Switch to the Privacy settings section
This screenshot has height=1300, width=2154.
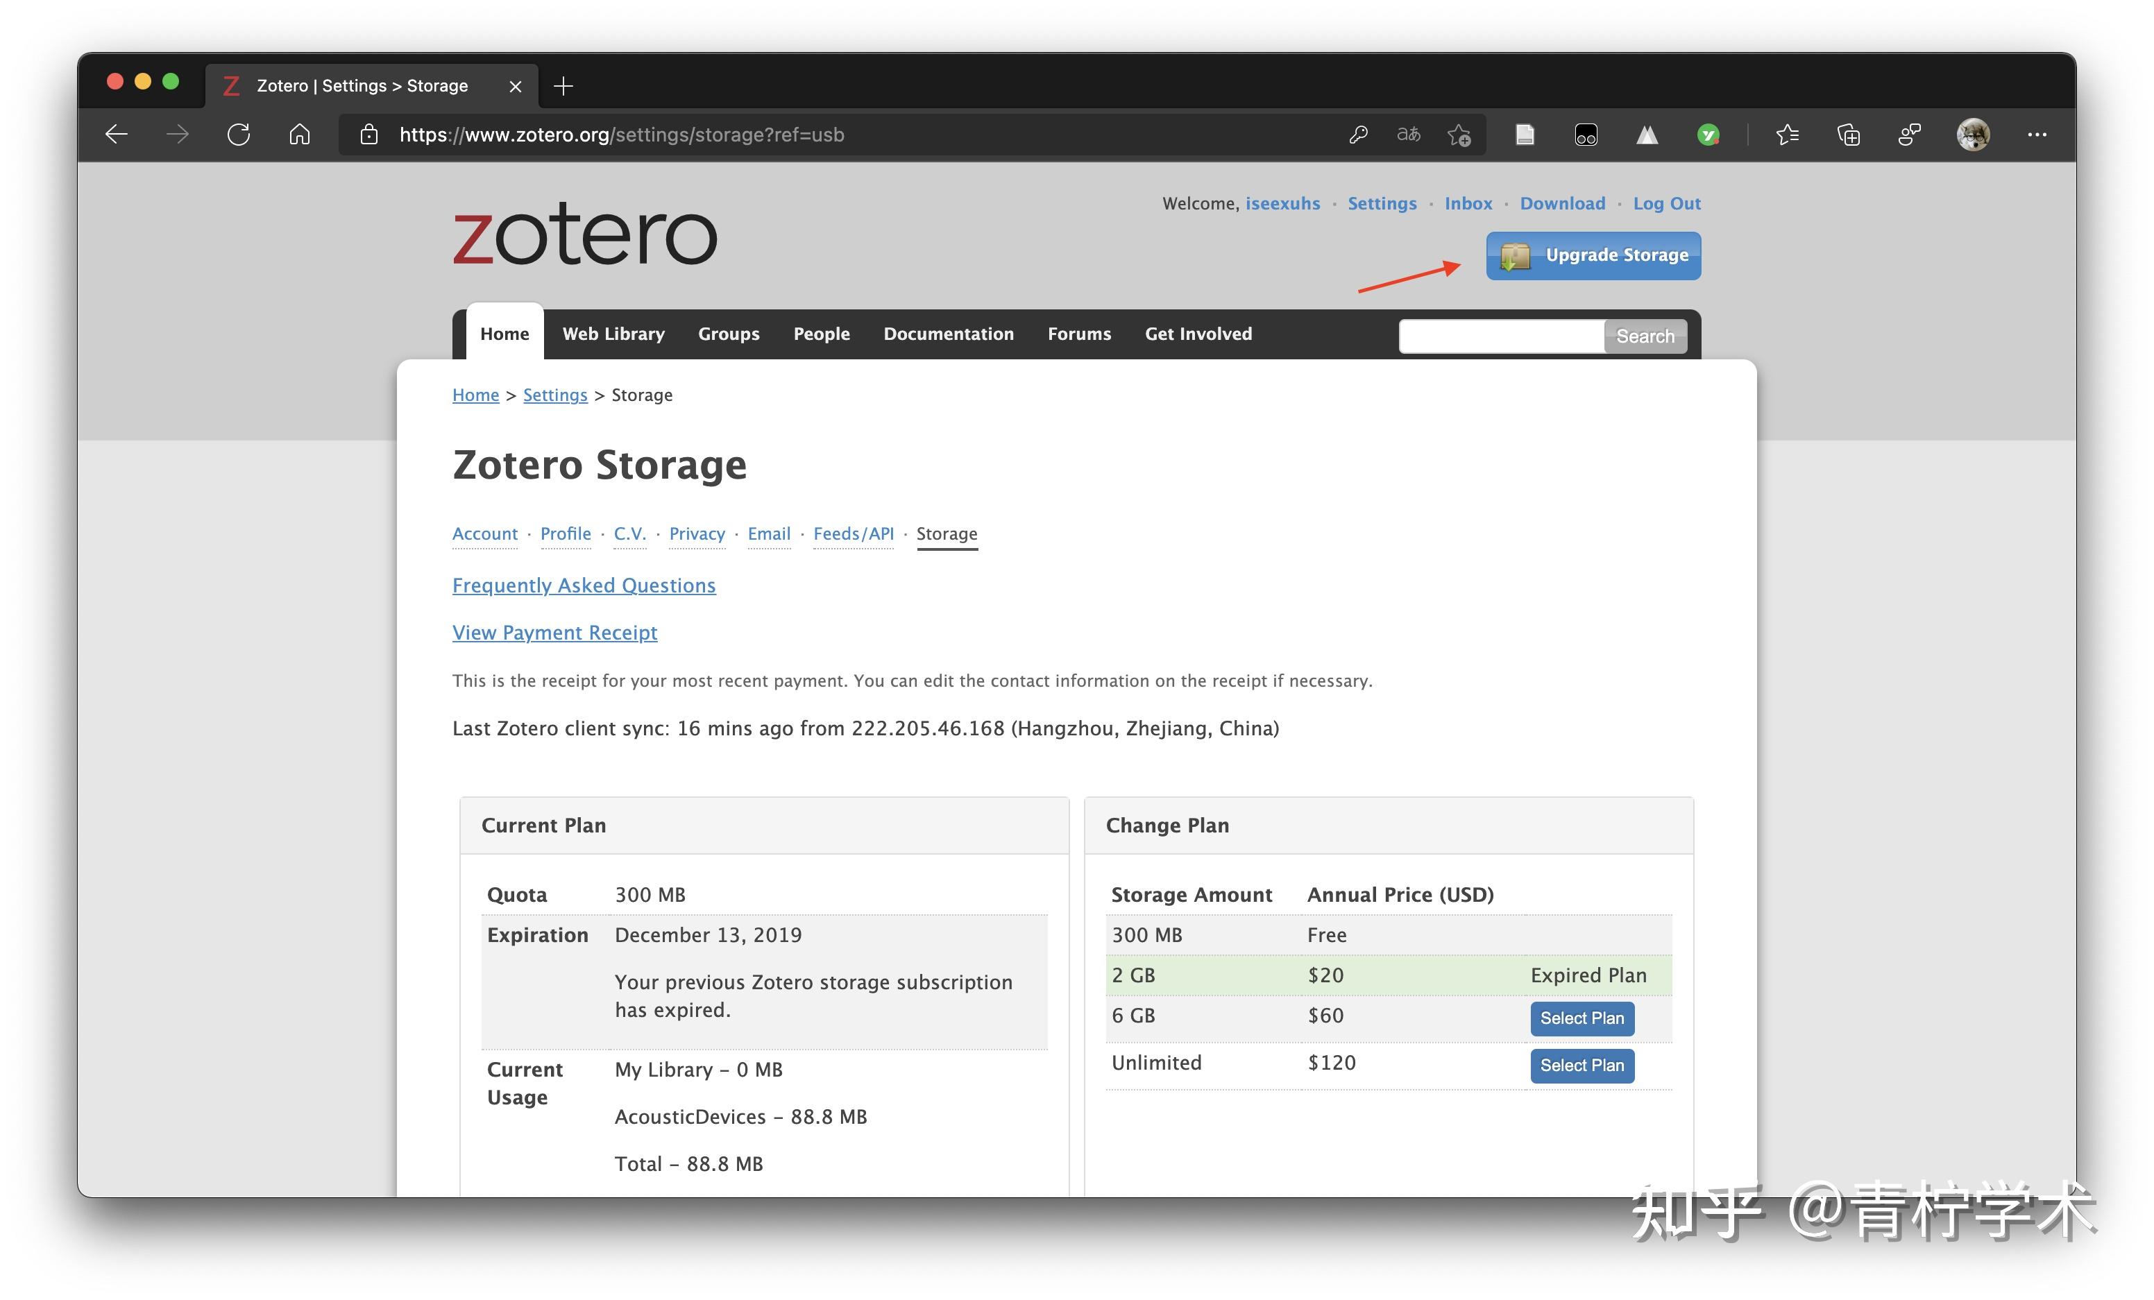697,533
